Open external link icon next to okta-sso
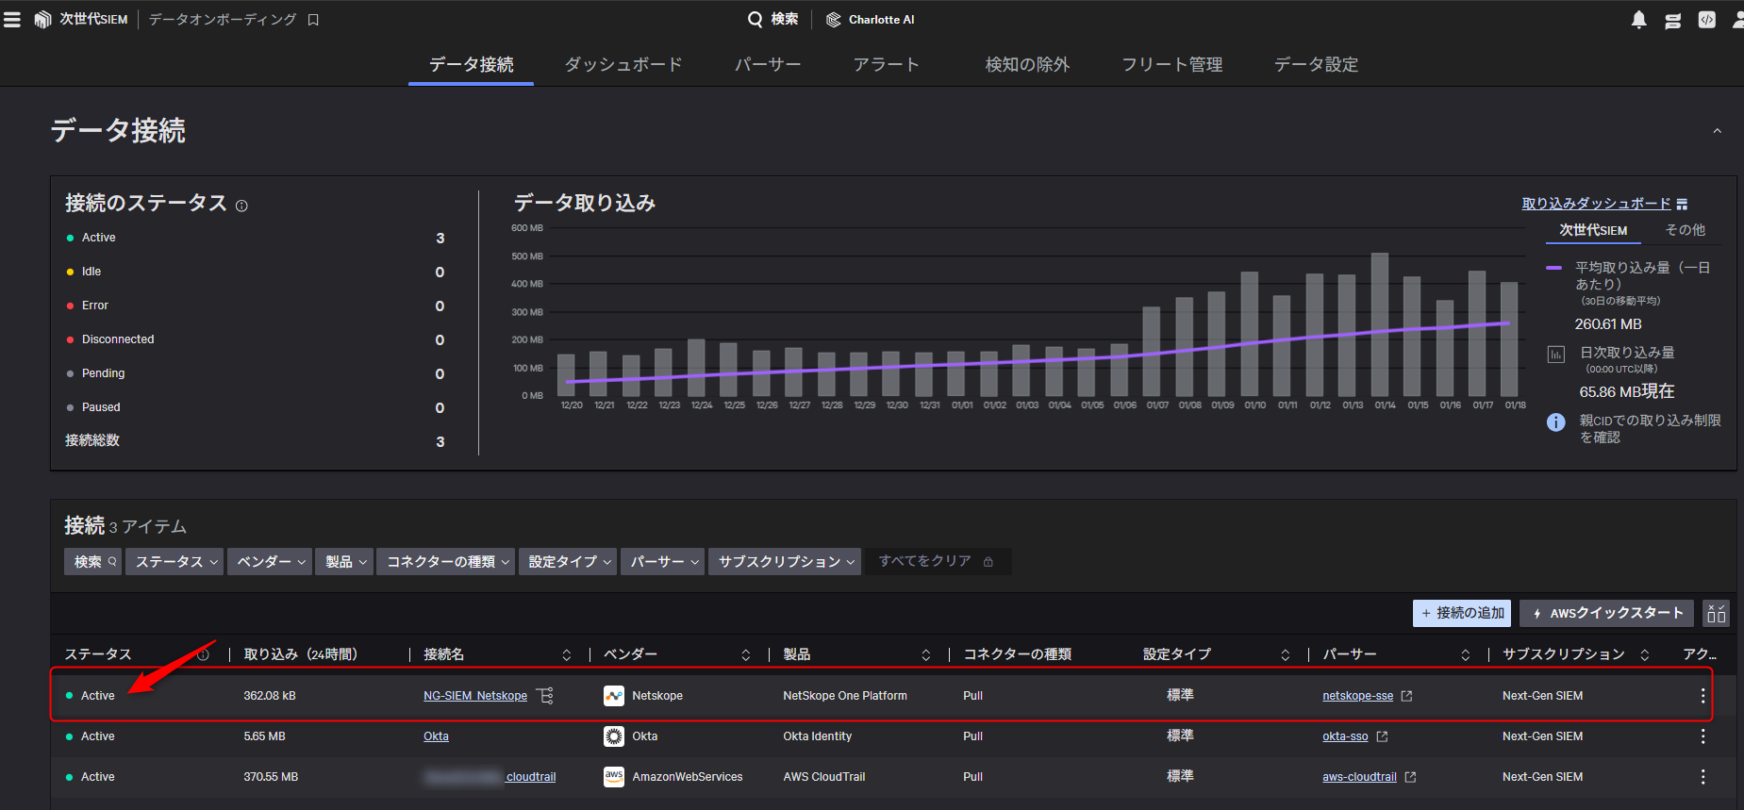The width and height of the screenshot is (1744, 810). (1382, 736)
